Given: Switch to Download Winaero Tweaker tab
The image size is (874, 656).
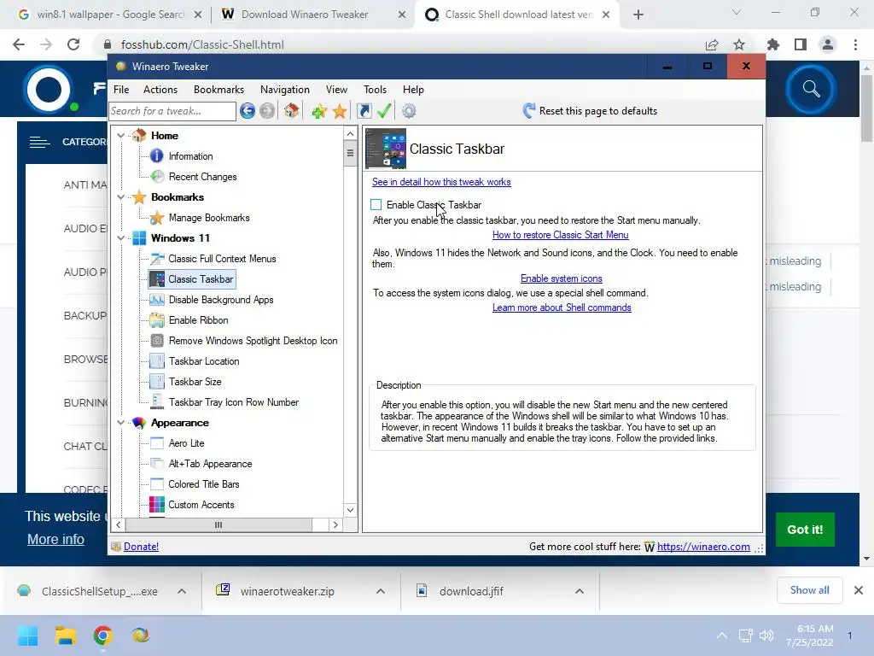Looking at the screenshot, I should tap(313, 15).
